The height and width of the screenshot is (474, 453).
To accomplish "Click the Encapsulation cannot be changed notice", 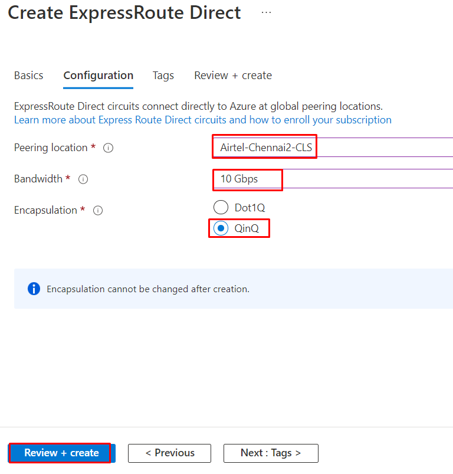I will tap(148, 289).
